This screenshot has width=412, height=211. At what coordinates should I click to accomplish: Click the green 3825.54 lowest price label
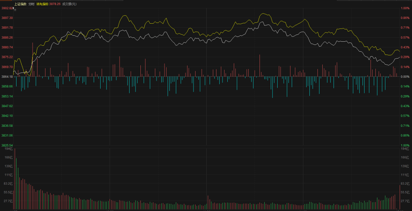coord(7,145)
